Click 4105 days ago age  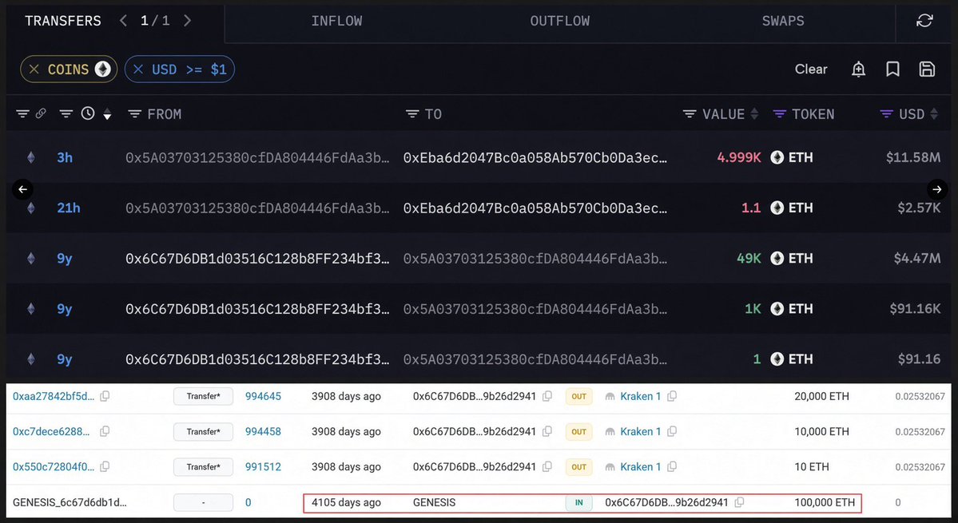tap(346, 502)
